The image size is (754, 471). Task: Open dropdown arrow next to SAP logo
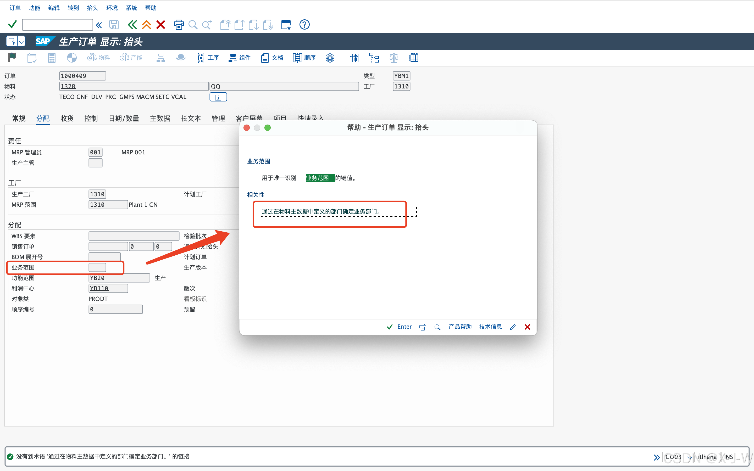coord(21,41)
